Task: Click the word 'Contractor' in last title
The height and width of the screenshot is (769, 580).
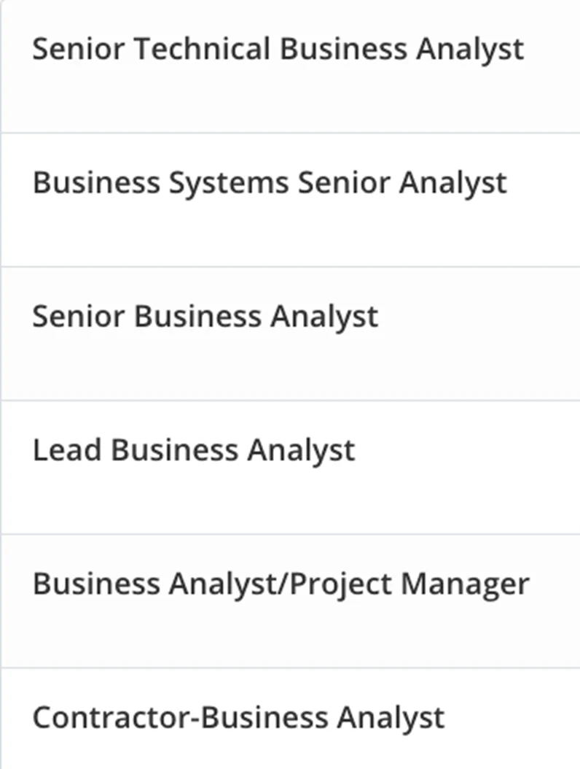Action: tap(111, 718)
